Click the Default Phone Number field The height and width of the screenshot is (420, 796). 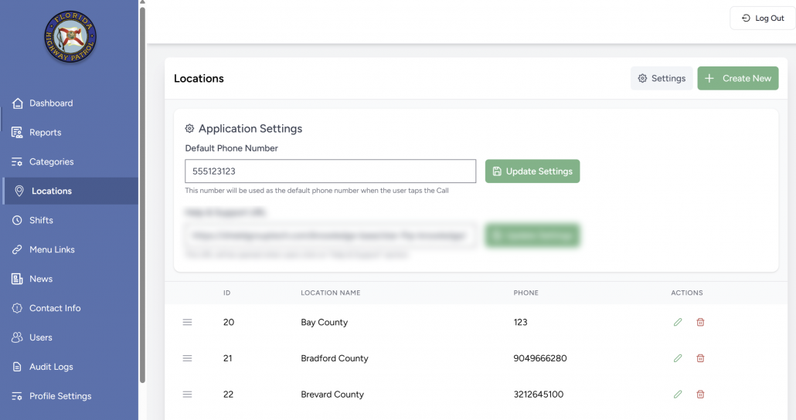pos(330,171)
